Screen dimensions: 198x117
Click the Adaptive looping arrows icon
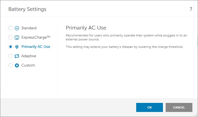pos(17,56)
